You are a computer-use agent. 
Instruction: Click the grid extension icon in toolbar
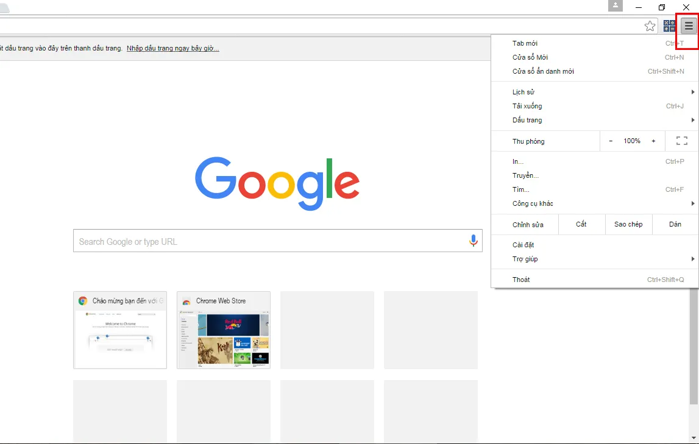tap(670, 26)
